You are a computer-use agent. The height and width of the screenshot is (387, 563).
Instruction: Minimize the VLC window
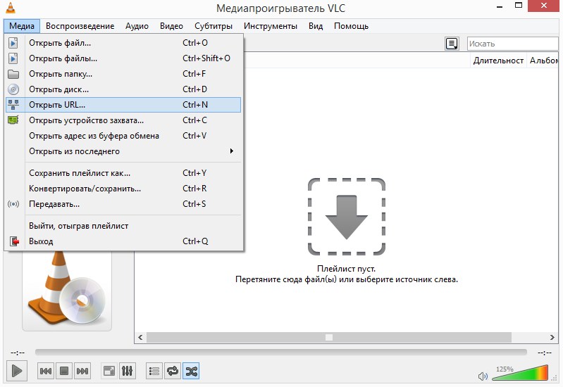500,6
